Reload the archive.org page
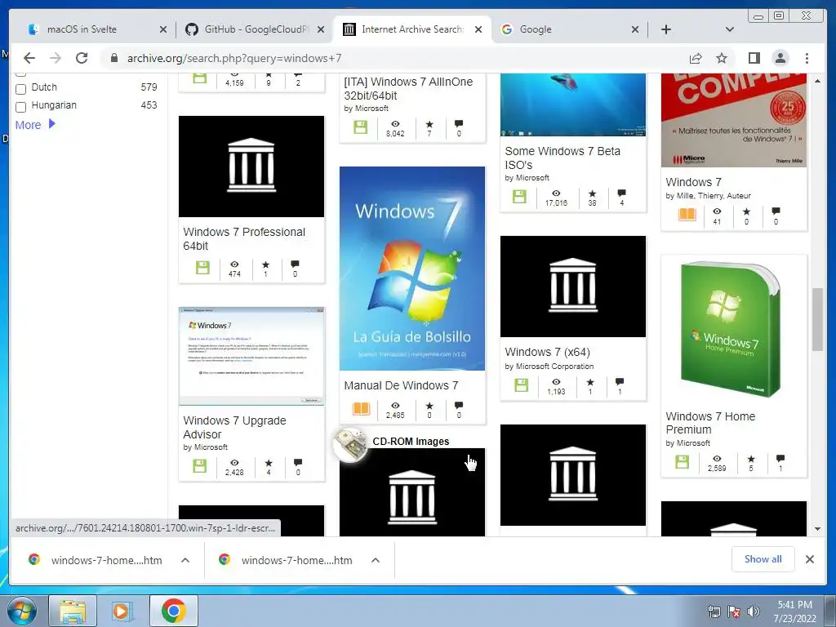836x627 pixels. click(x=82, y=58)
